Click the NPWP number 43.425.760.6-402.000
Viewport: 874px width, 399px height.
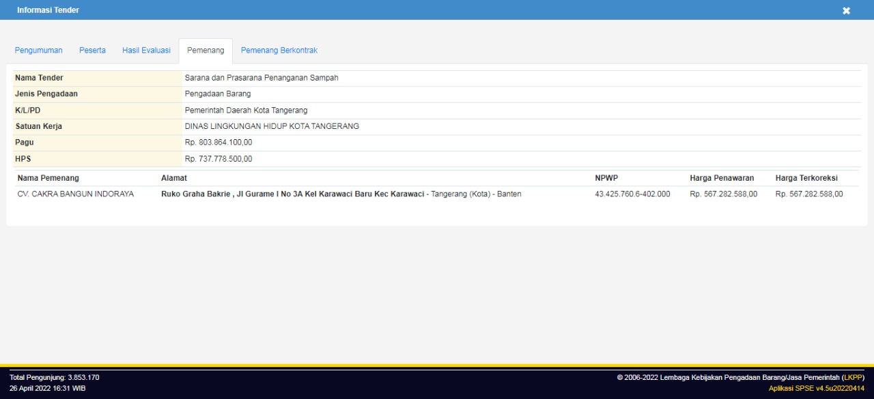coord(632,194)
